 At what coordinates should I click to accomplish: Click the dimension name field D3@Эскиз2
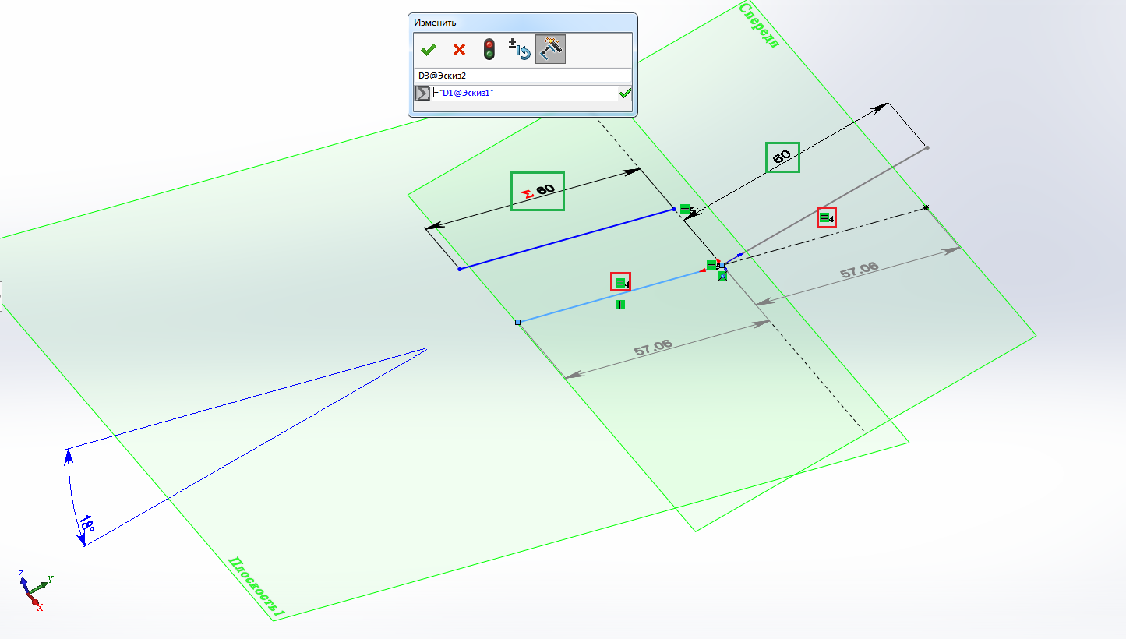pos(523,76)
